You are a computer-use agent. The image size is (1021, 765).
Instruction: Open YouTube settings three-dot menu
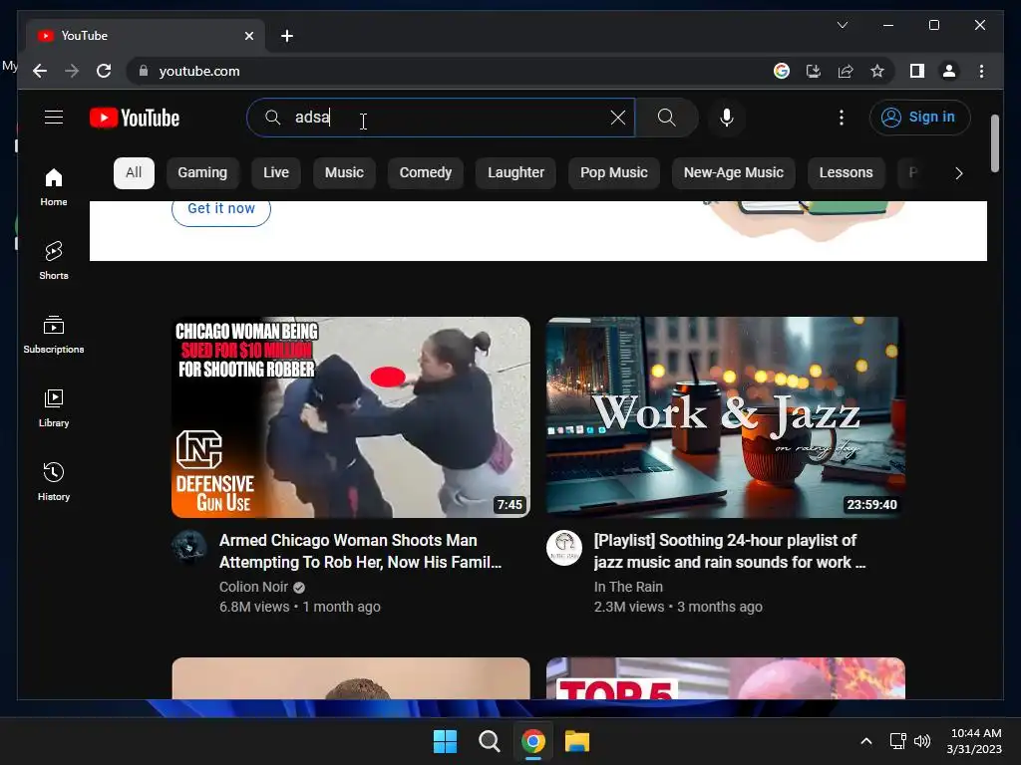[842, 118]
